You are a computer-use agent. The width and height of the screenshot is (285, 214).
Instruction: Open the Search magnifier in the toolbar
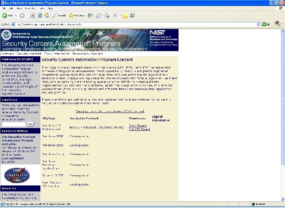[x=59, y=15]
